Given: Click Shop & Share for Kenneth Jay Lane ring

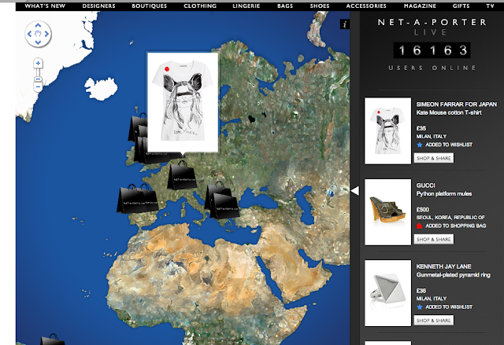Looking at the screenshot, I should click(434, 321).
